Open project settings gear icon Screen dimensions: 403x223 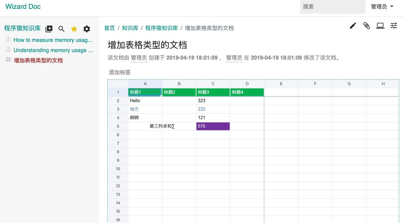pyautogui.click(x=87, y=29)
